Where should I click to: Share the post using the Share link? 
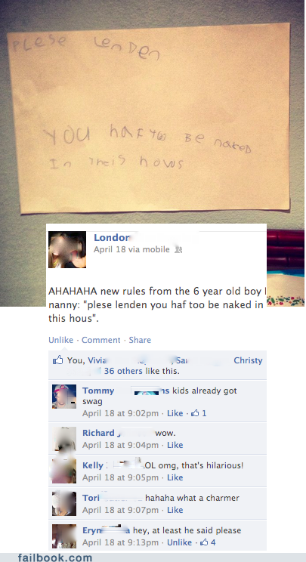click(x=140, y=340)
